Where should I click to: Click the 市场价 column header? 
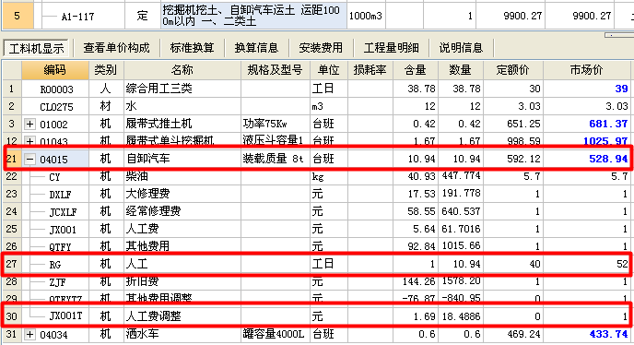[x=586, y=70]
